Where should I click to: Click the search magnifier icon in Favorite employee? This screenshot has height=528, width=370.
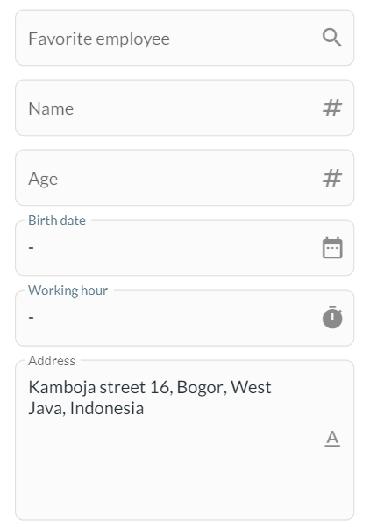coord(332,38)
